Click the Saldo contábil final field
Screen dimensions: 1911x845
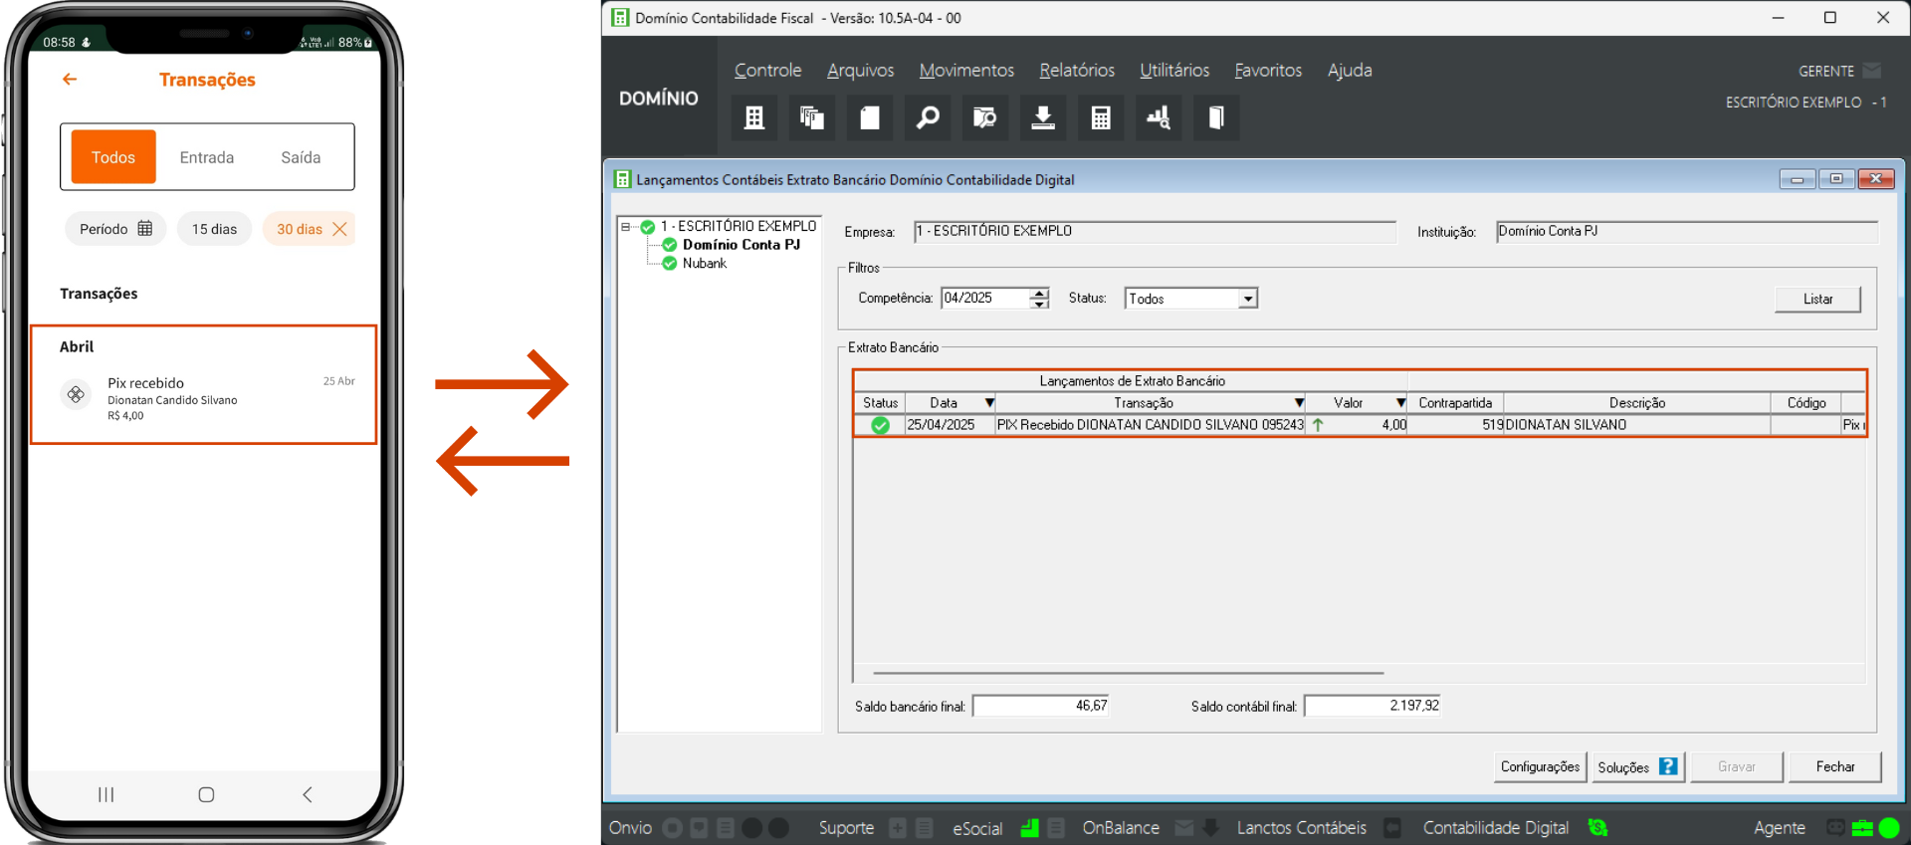pyautogui.click(x=1373, y=706)
